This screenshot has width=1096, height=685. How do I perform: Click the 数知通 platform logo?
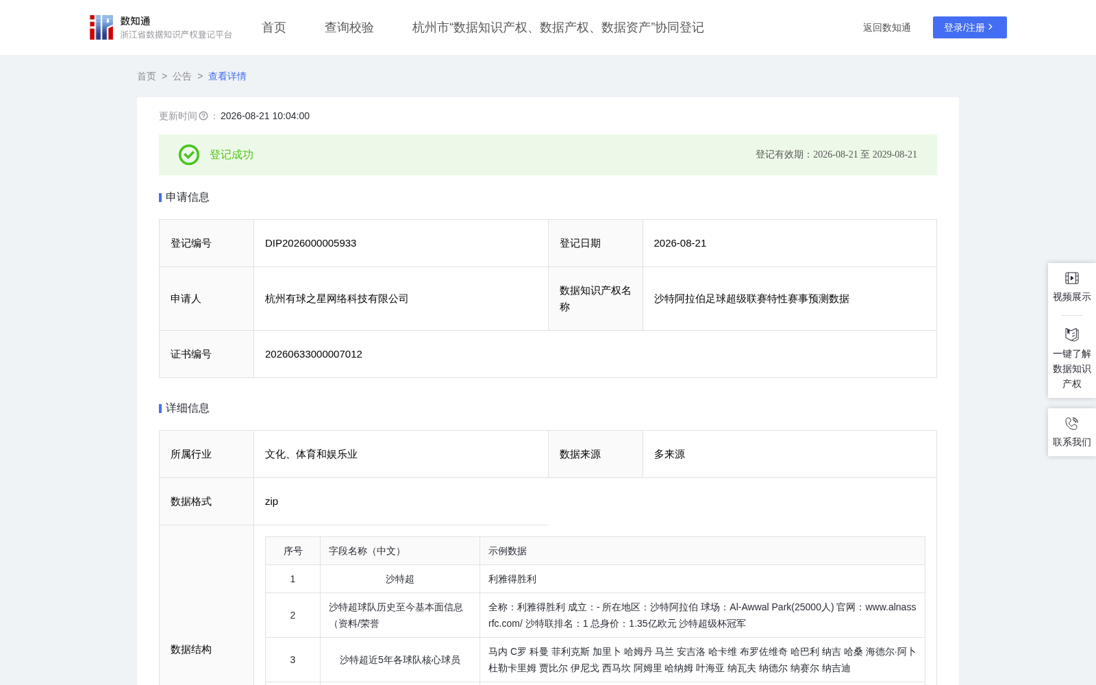[x=161, y=27]
